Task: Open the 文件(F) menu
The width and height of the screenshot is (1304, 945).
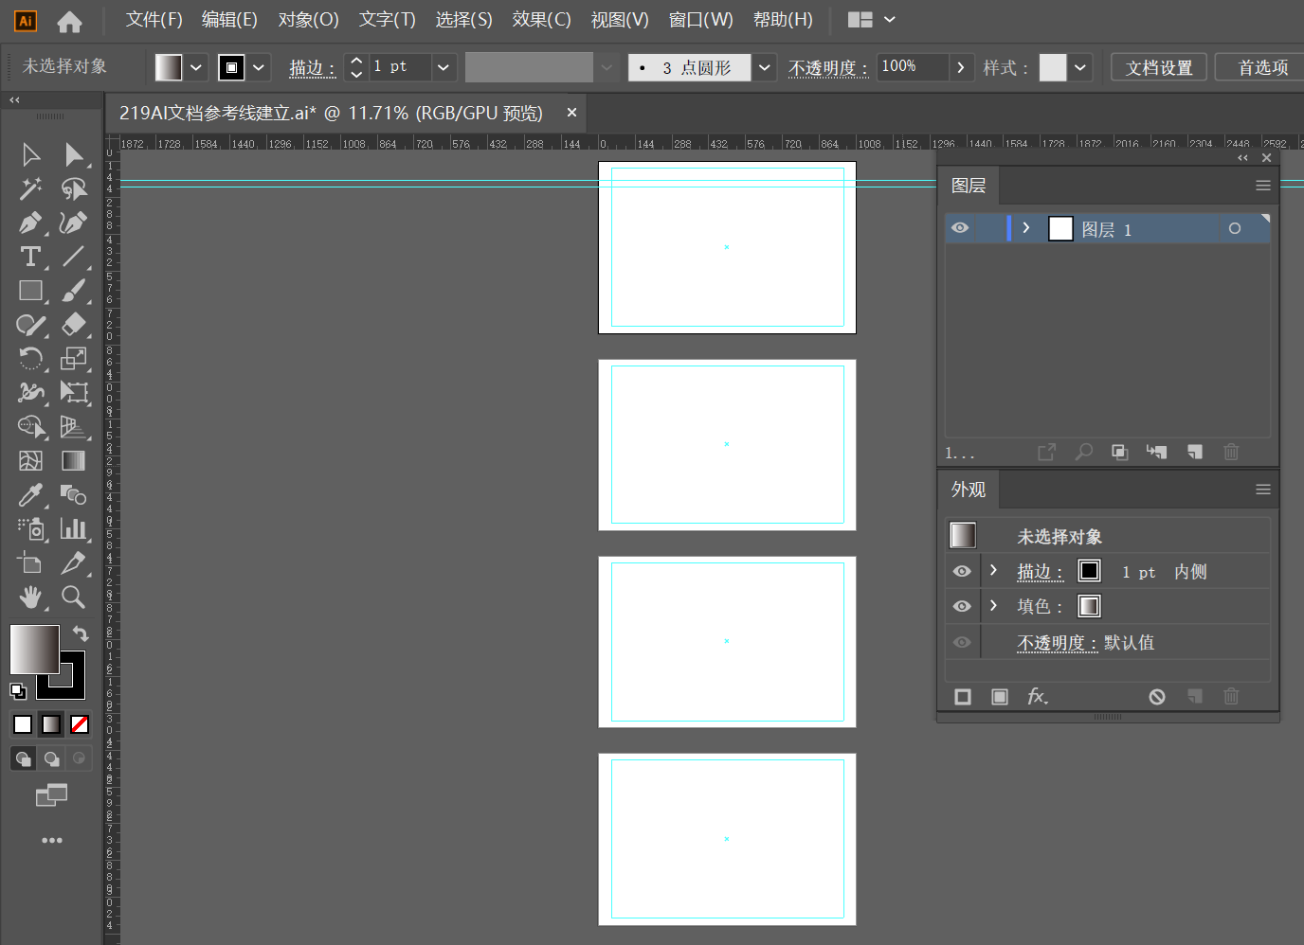Action: (154, 20)
